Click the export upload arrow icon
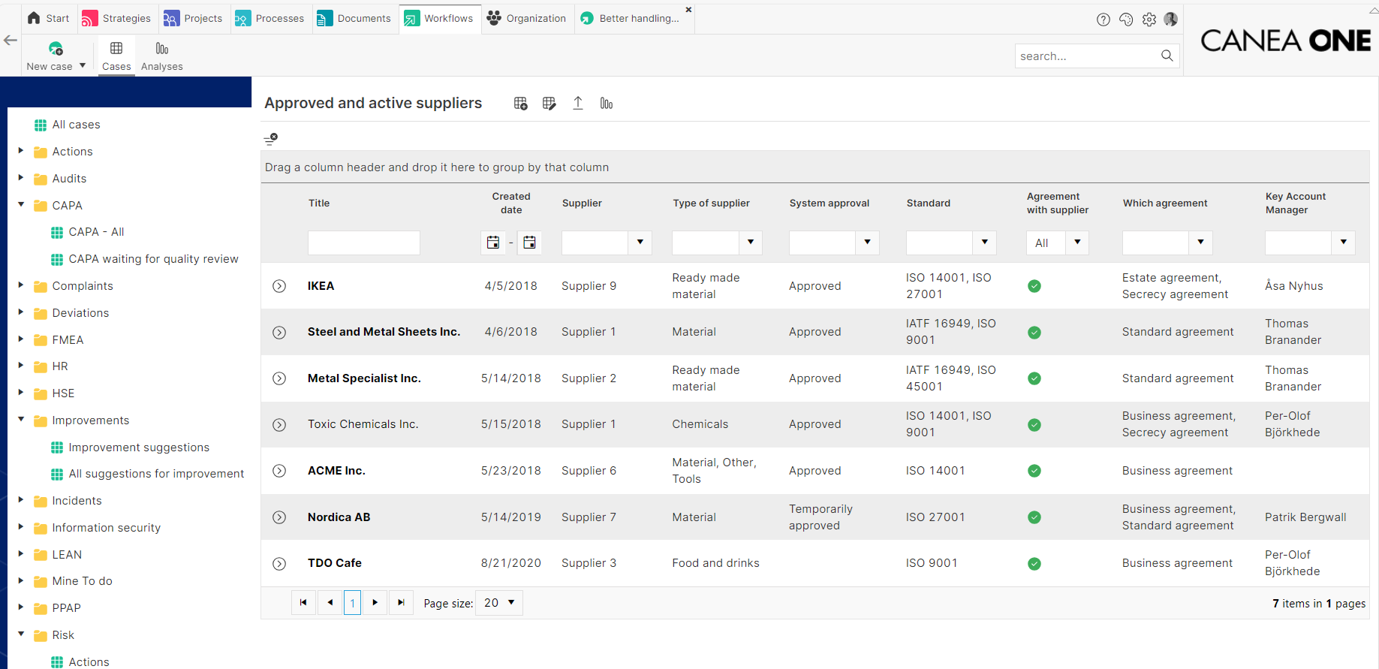This screenshot has height=669, width=1379. pos(578,104)
